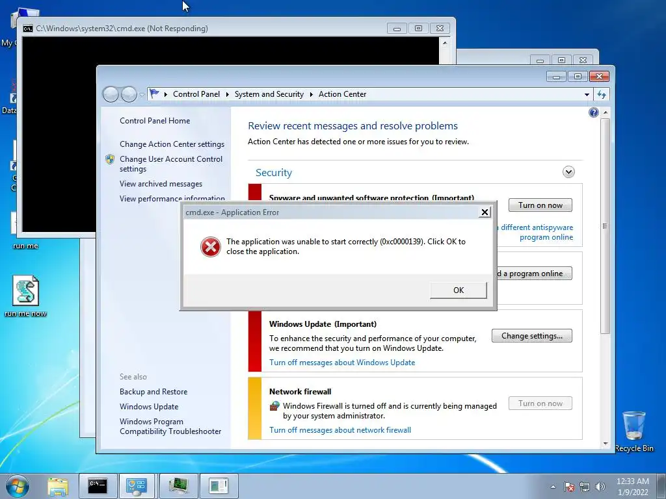Click the UAC shield icon in sidebar

(110, 159)
